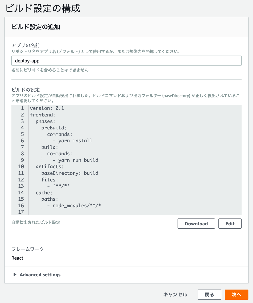Click the ビルド設定の追加 panel header
253x303 pixels.
click(36, 27)
